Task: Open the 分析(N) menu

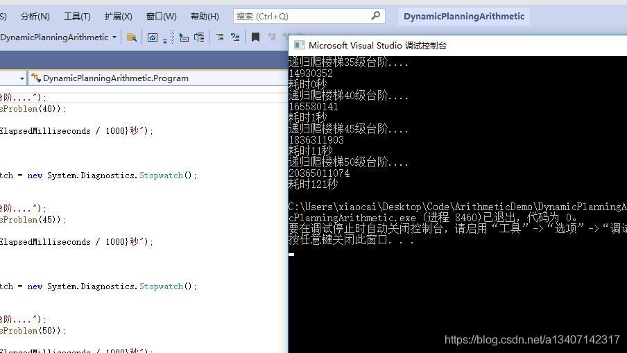Action: coord(35,17)
